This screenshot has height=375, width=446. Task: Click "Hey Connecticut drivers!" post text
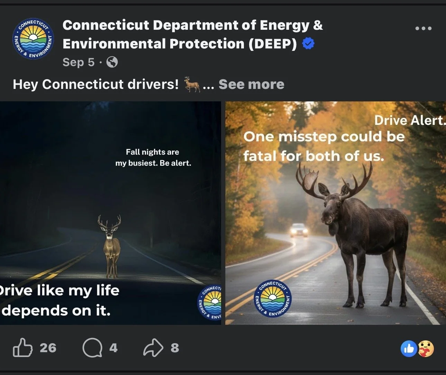tap(96, 84)
